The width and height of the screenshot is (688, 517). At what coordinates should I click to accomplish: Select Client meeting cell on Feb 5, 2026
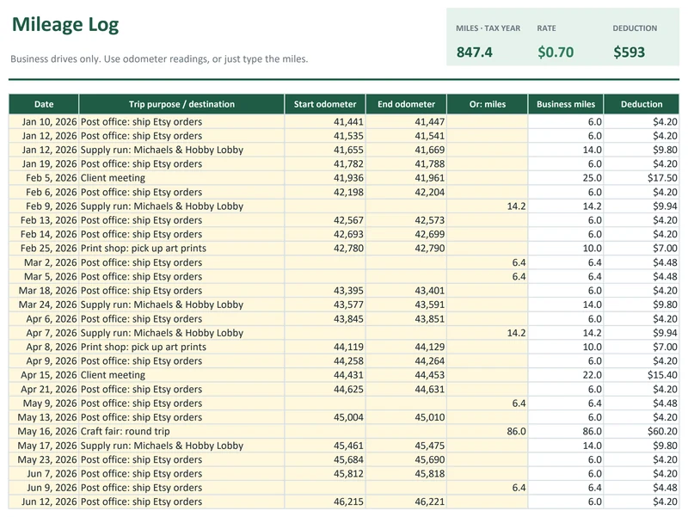point(181,178)
